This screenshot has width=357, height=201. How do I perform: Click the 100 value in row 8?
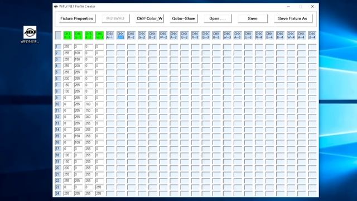(x=67, y=92)
